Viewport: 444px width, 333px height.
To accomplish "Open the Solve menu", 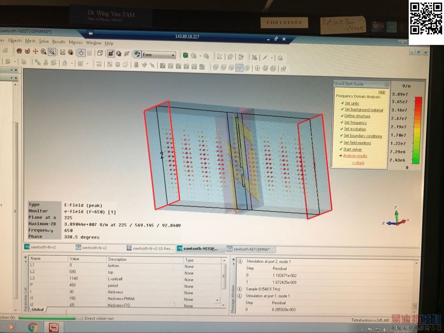I will 44,41.
